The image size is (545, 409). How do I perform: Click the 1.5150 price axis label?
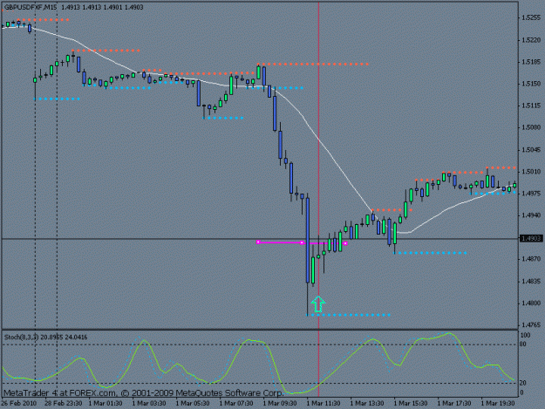(x=531, y=84)
